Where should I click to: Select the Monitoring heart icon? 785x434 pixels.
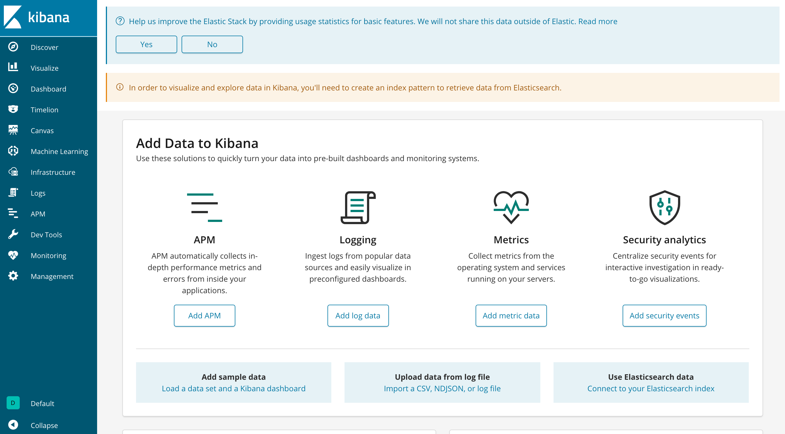(13, 255)
